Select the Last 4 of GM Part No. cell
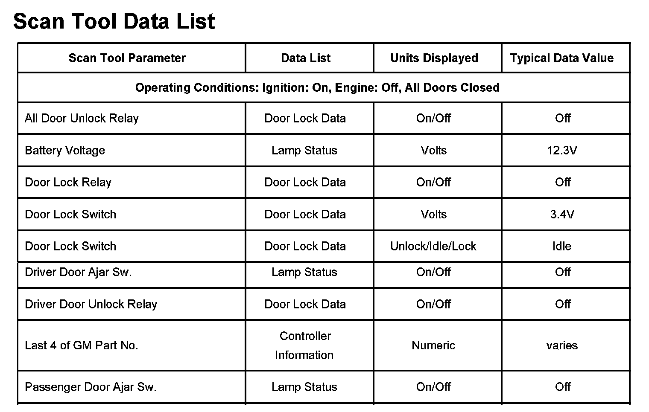This screenshot has height=412, width=649. 82,345
